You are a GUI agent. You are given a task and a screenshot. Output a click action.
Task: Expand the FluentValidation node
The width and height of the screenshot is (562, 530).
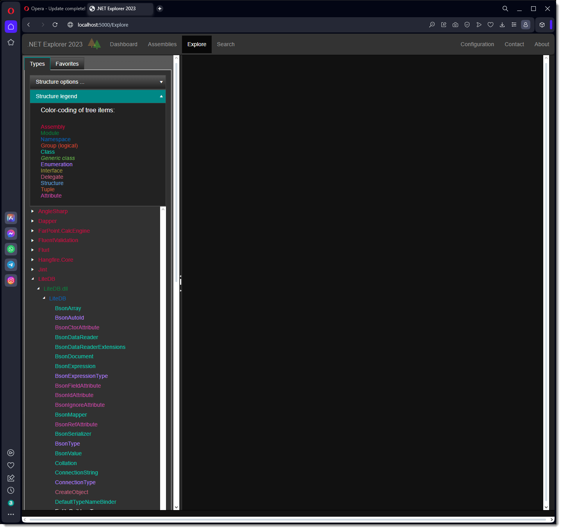pyautogui.click(x=32, y=241)
